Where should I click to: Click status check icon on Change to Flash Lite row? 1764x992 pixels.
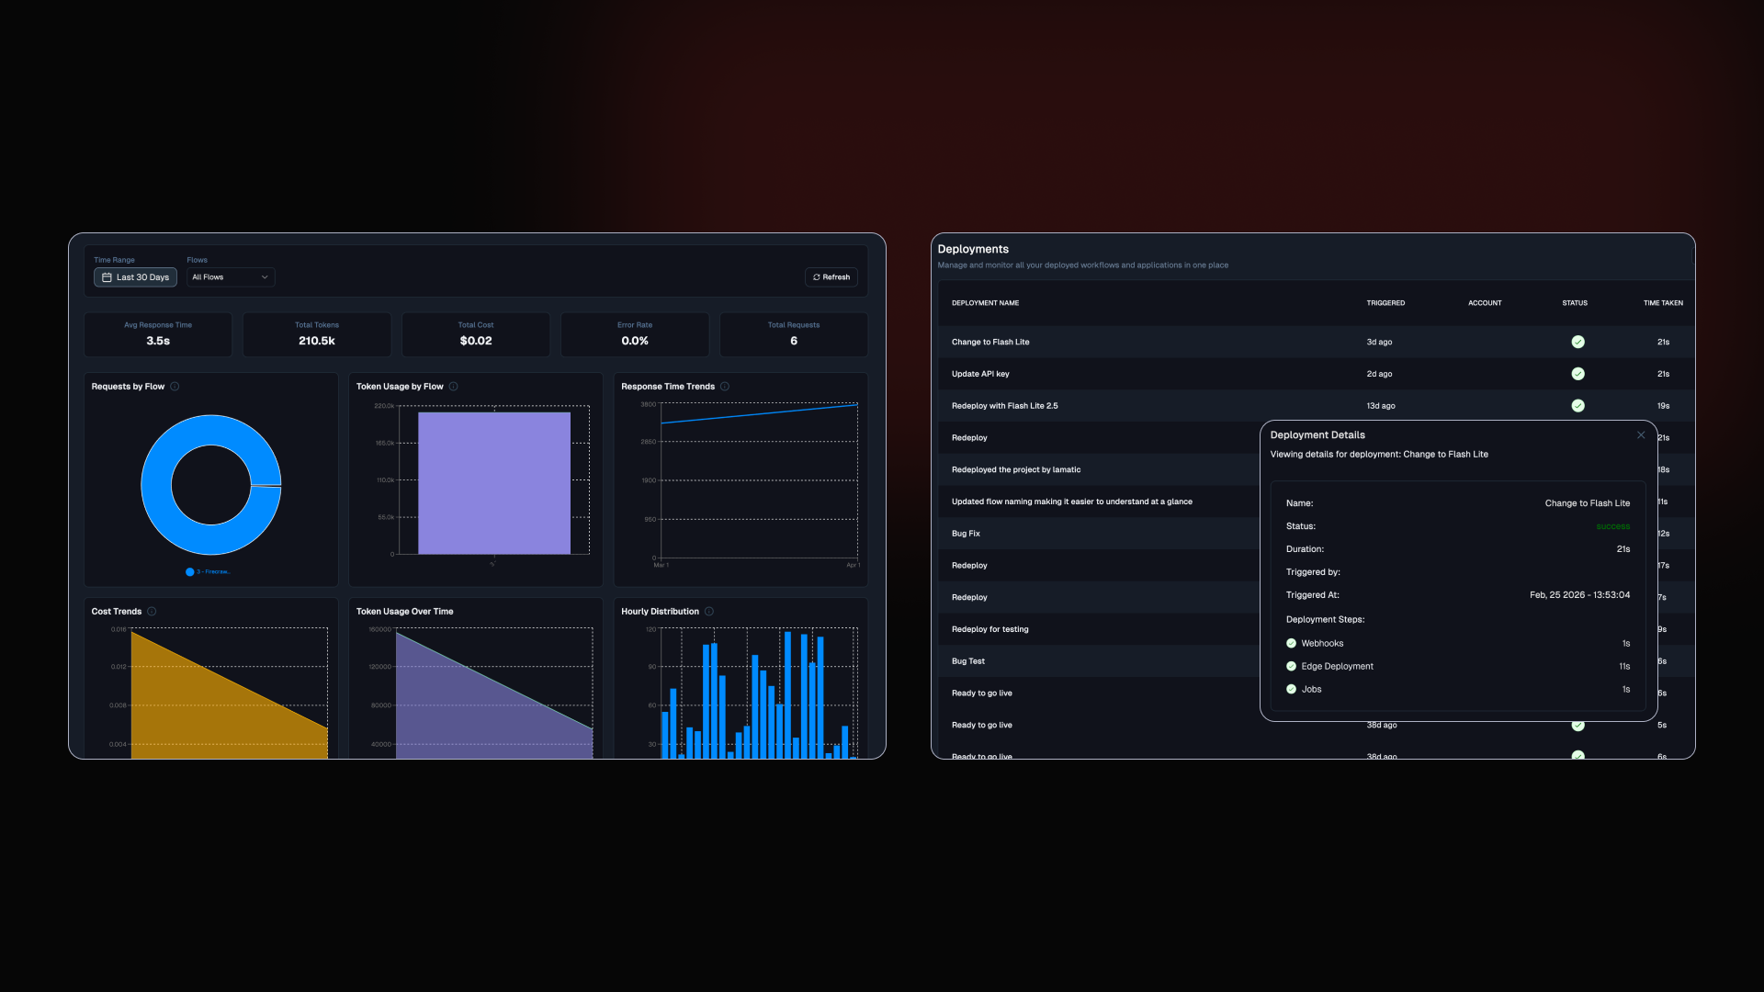(x=1577, y=342)
